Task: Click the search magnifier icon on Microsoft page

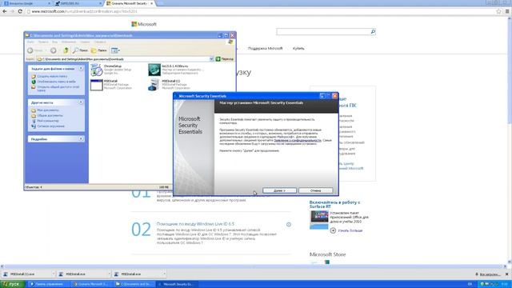Action: point(373,32)
